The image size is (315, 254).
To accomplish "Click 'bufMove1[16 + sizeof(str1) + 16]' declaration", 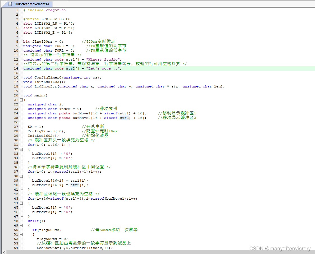I will point(108,113).
